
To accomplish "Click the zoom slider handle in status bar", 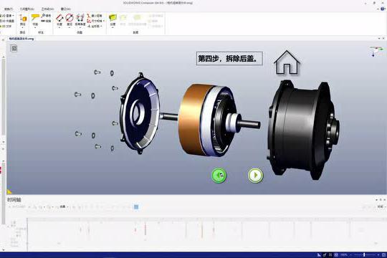I will coord(364,255).
